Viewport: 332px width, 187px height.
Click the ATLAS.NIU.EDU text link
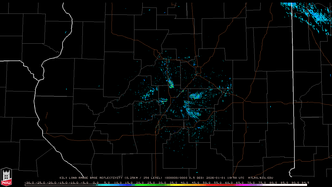pyautogui.click(x=260, y=178)
